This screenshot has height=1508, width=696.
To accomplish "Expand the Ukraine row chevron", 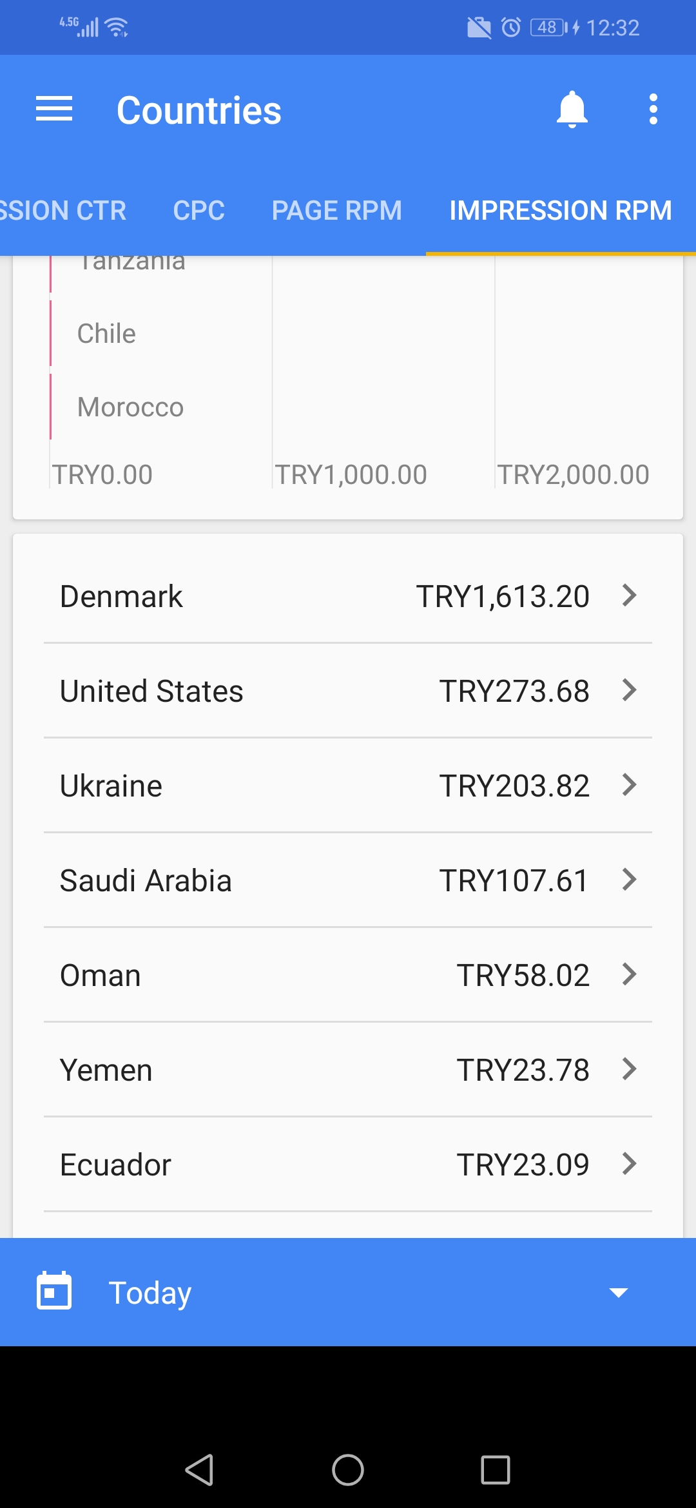I will tap(629, 785).
